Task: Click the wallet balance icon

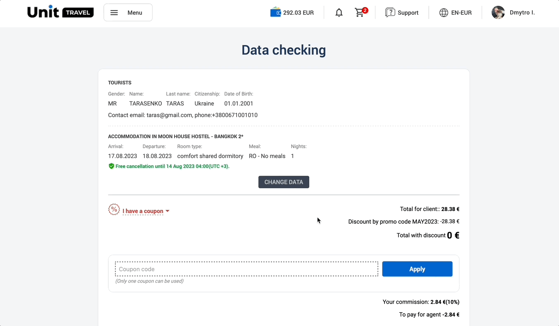Action: click(275, 12)
